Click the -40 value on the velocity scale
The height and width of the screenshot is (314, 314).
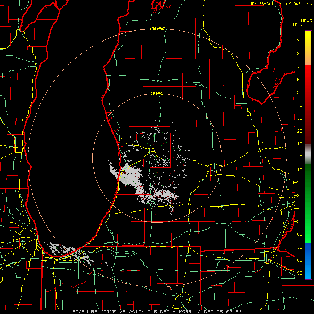(298, 209)
